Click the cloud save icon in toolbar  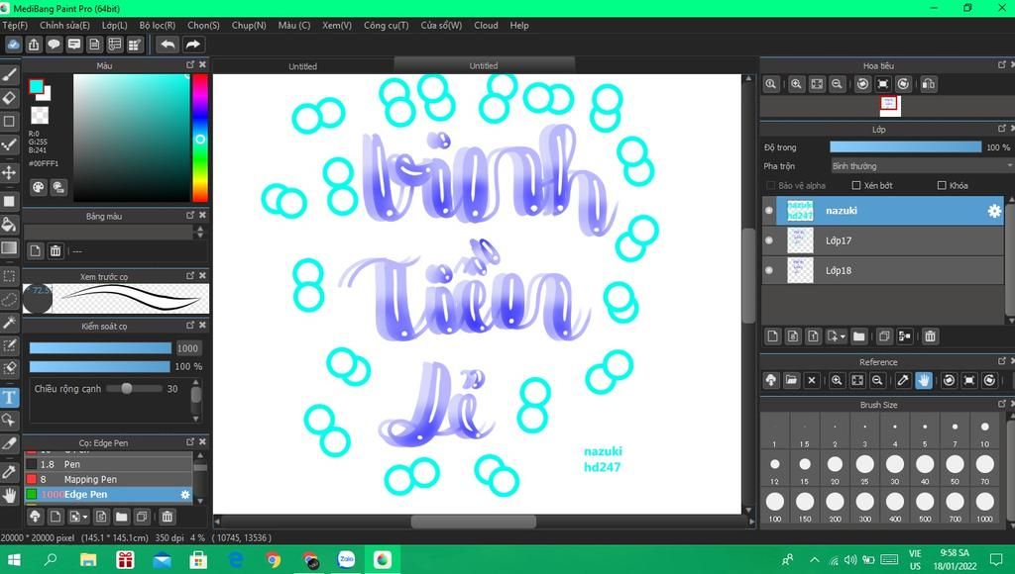tap(14, 44)
